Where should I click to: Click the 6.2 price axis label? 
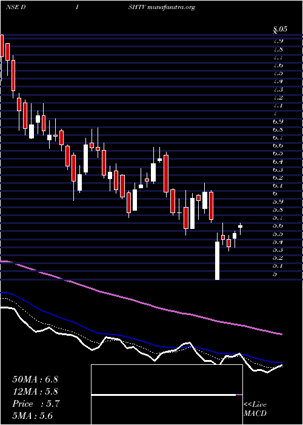point(278,178)
